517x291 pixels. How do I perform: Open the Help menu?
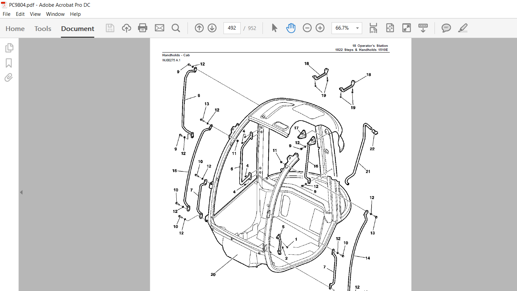click(75, 14)
